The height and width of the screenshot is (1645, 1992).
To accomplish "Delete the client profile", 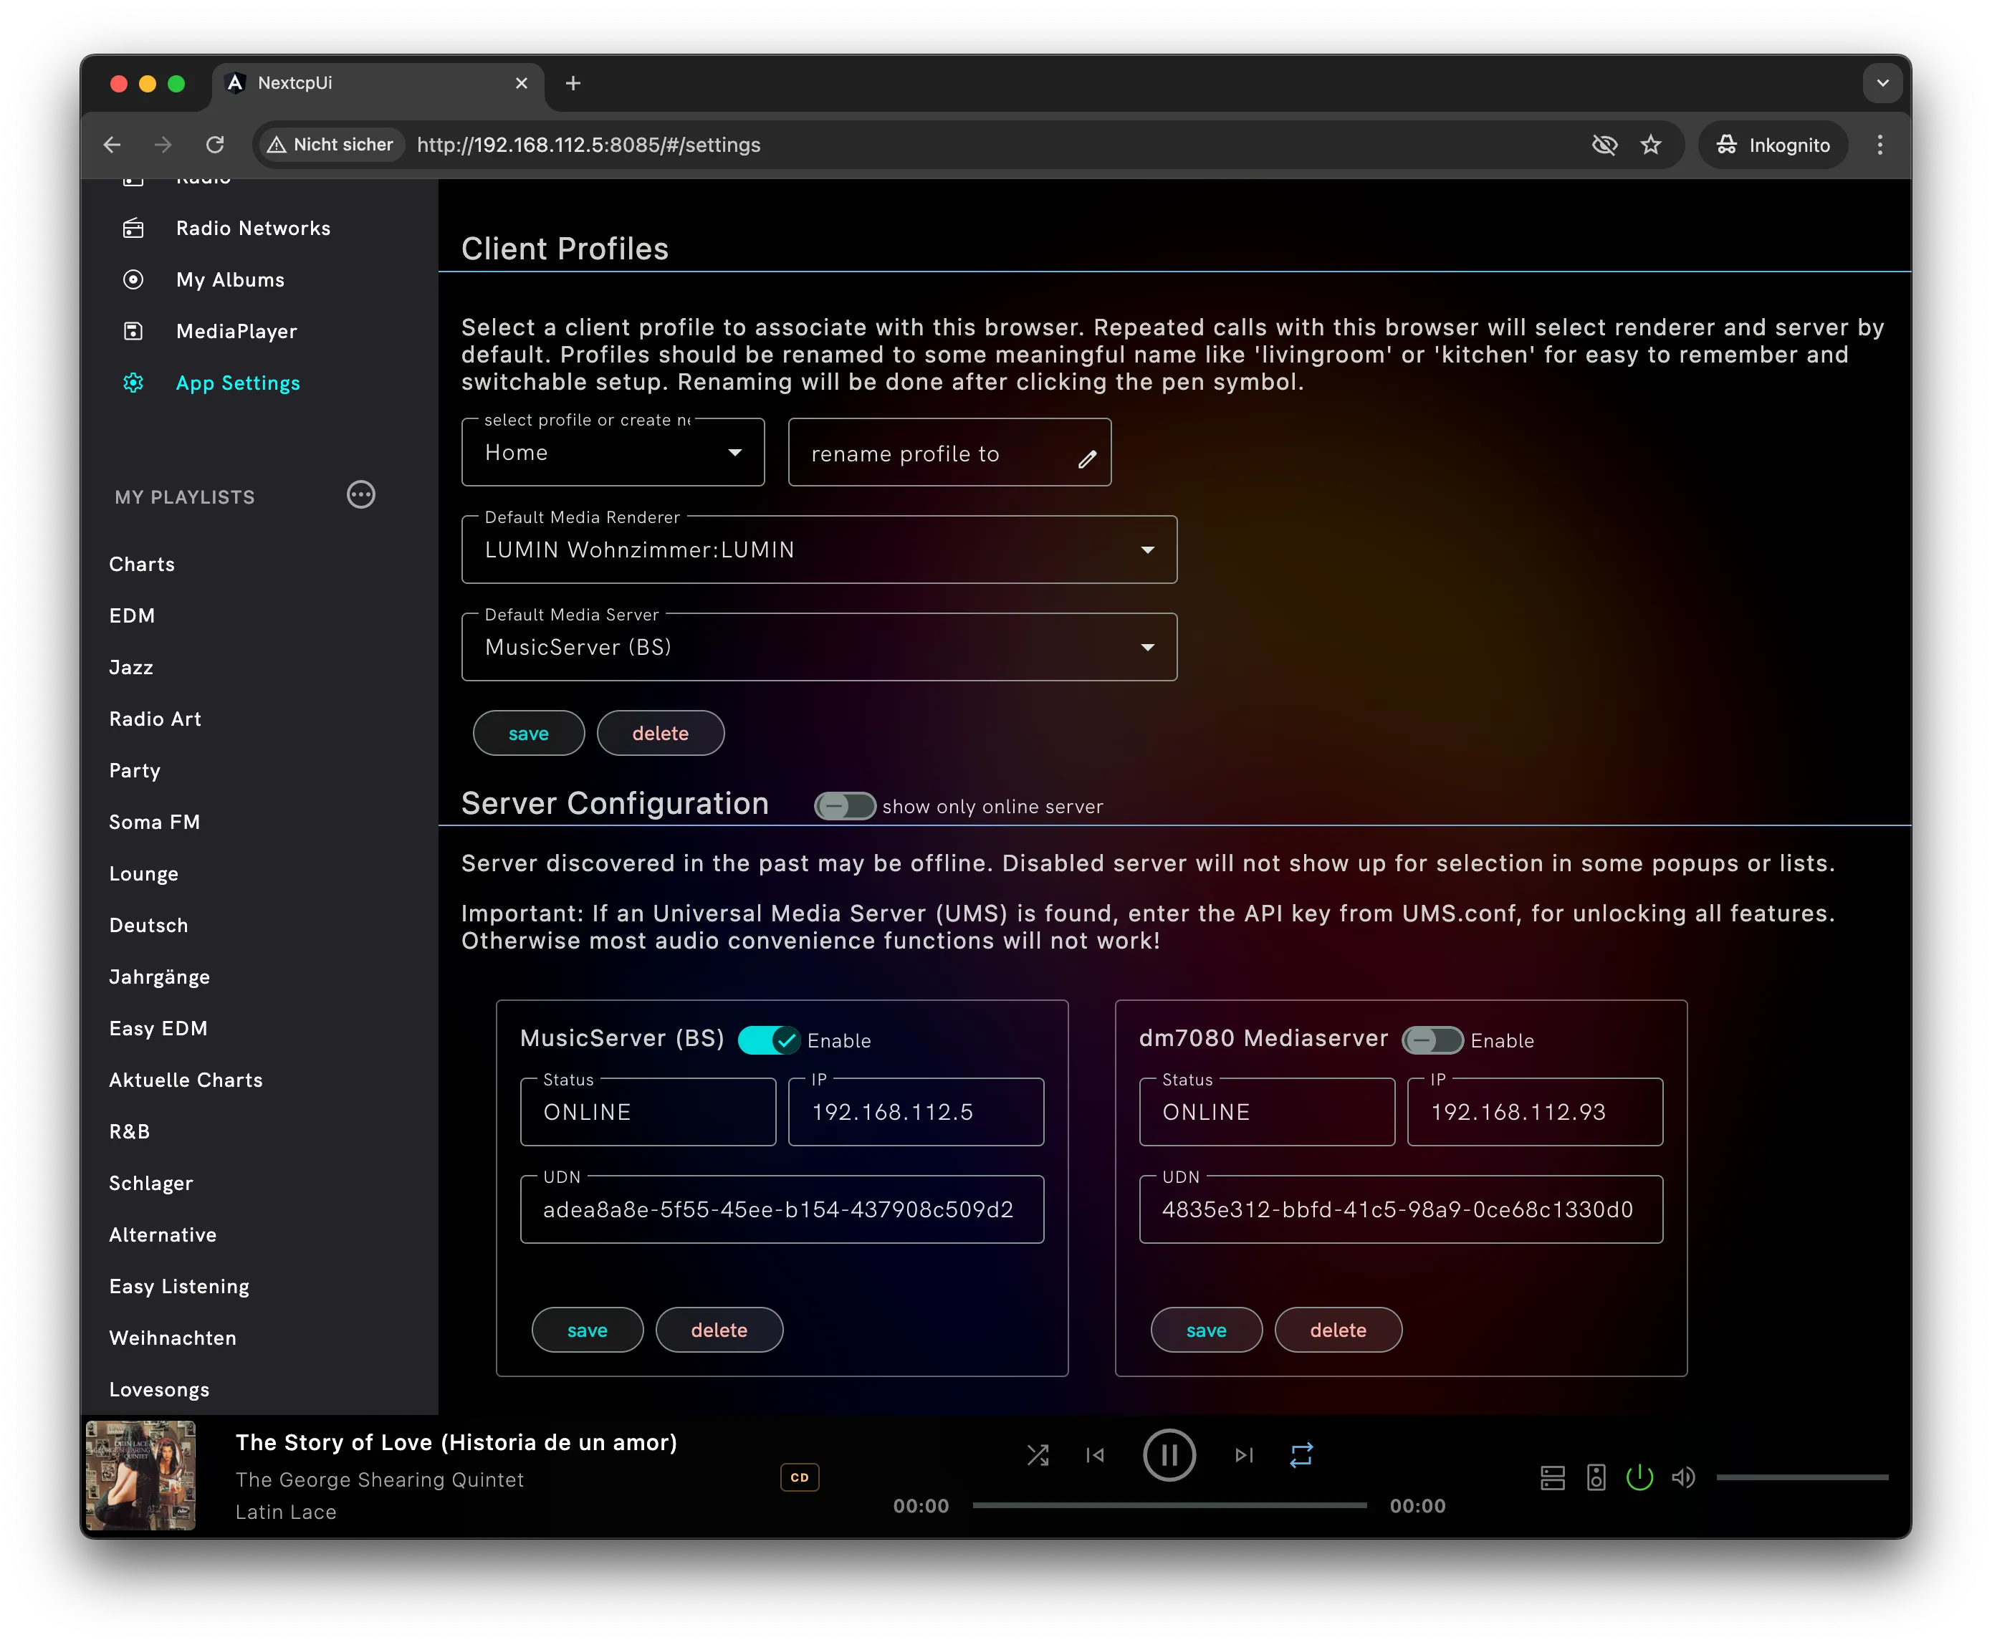I will pos(659,734).
